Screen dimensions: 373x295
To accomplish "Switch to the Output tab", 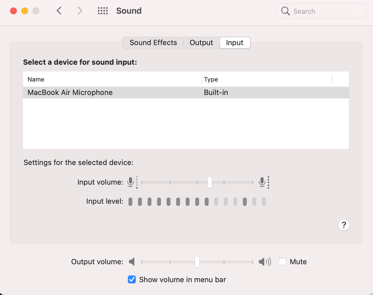I will [x=201, y=42].
